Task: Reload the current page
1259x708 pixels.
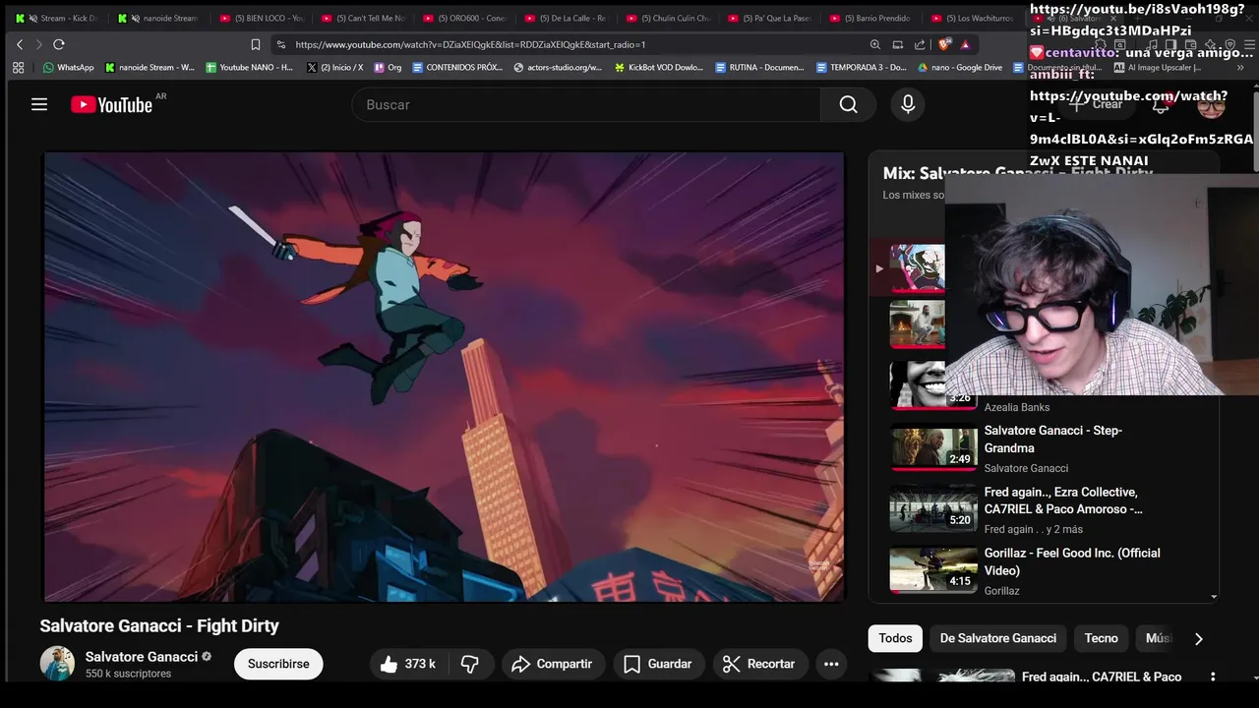Action: (x=59, y=44)
